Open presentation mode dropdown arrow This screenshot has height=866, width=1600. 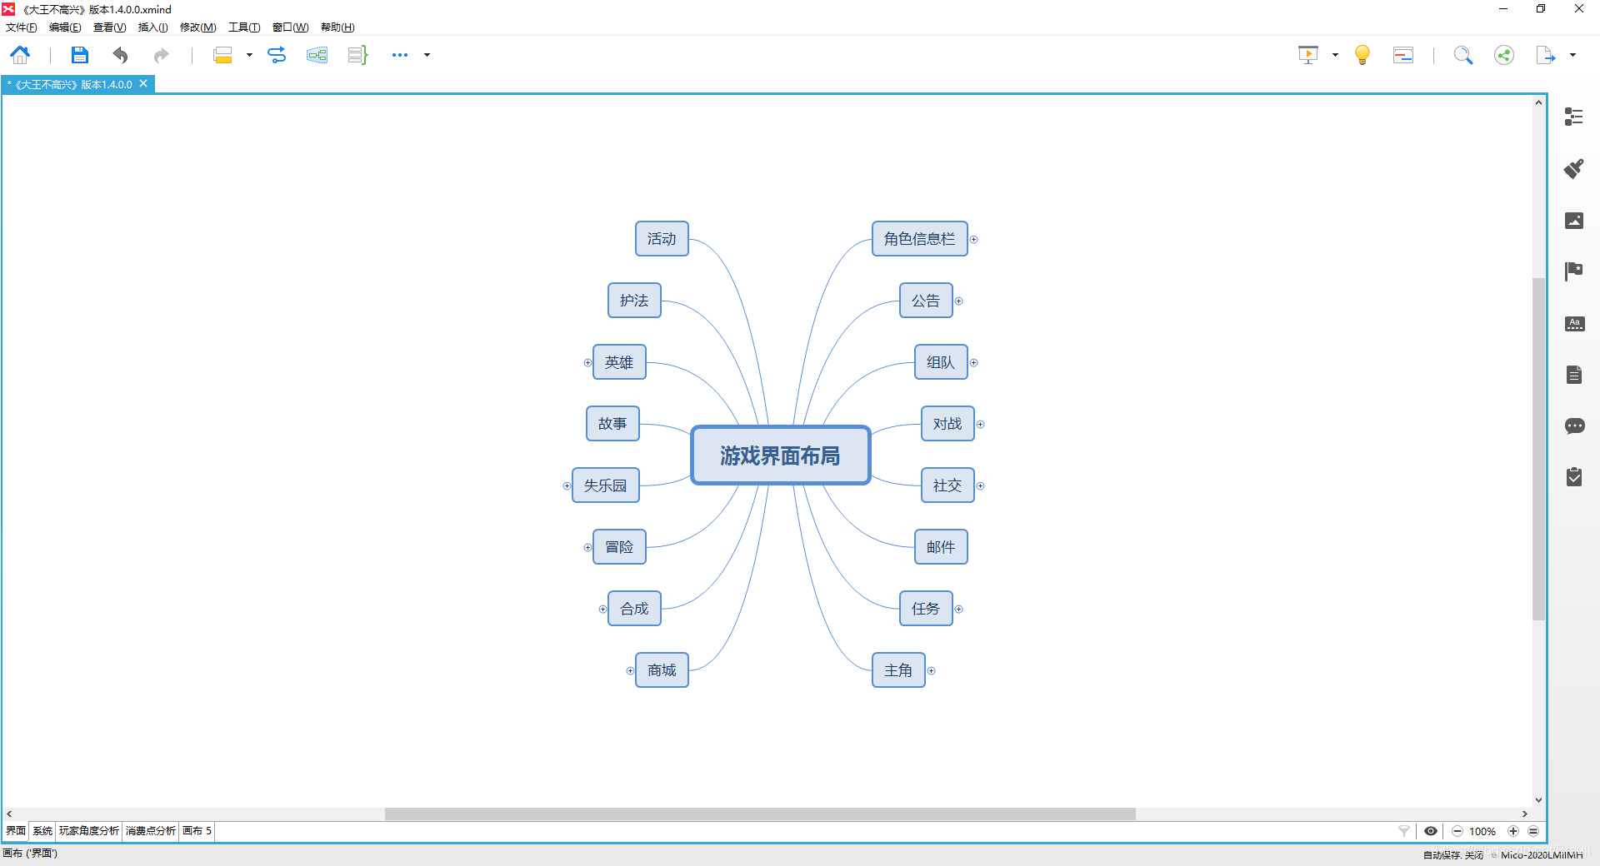1335,55
